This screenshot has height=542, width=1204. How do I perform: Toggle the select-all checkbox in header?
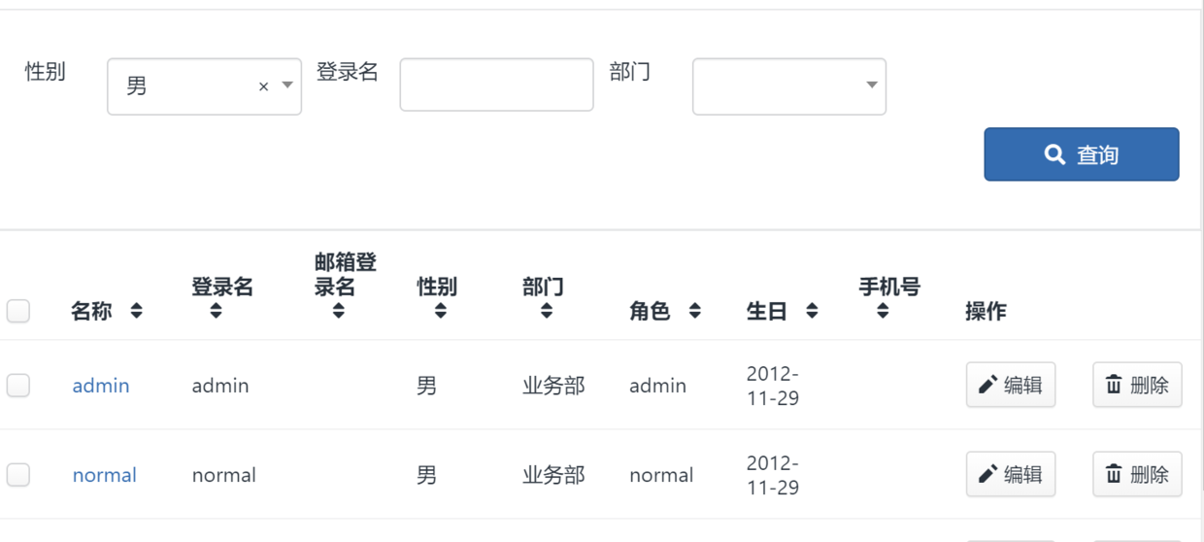(18, 312)
